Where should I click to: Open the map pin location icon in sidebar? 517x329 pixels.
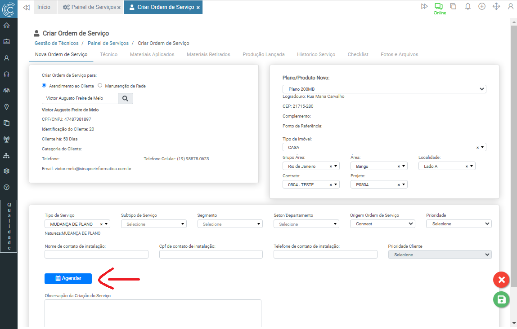pyautogui.click(x=7, y=107)
